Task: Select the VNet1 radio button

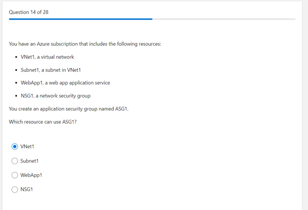Action: tap(14, 146)
